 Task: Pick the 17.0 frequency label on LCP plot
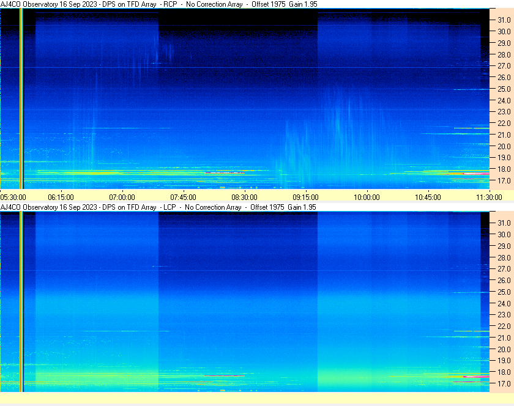(504, 383)
